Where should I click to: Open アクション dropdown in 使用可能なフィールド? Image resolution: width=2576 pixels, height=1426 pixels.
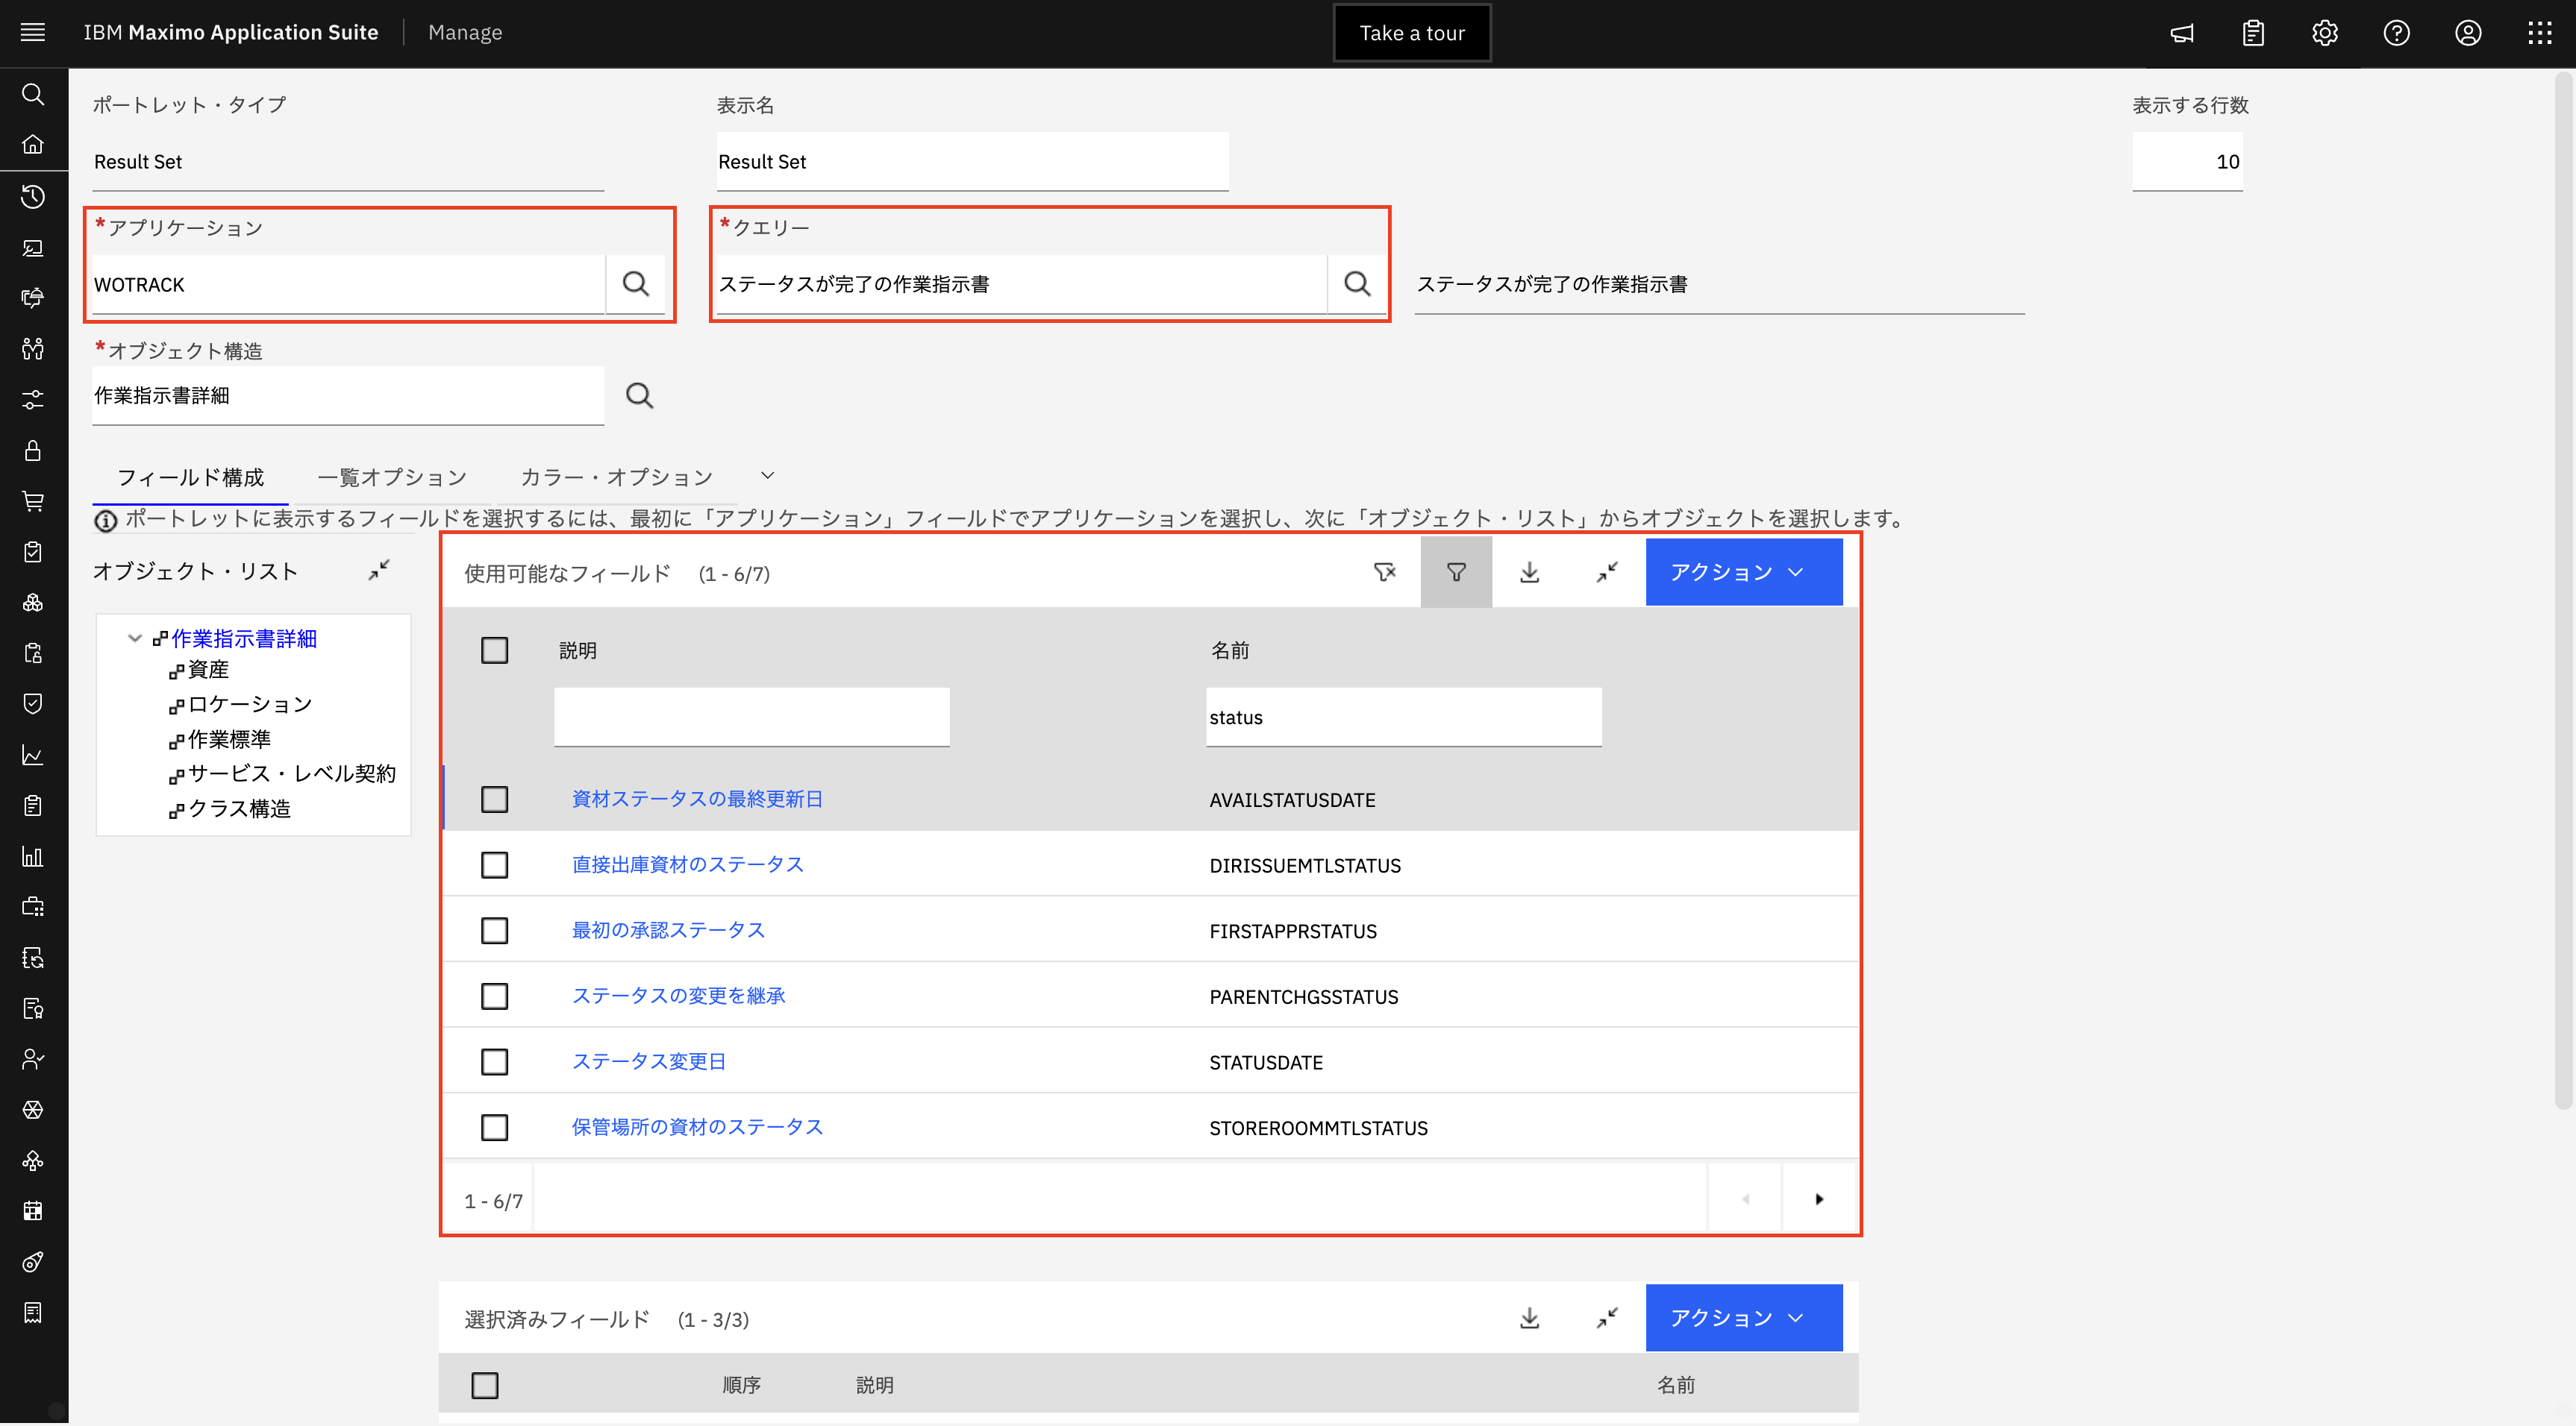click(1743, 571)
